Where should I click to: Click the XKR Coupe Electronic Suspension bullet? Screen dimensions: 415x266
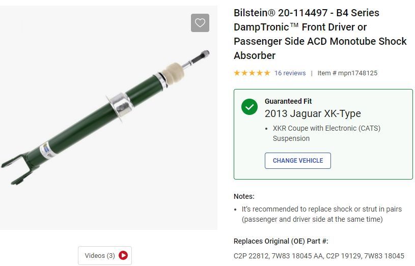[x=326, y=133]
